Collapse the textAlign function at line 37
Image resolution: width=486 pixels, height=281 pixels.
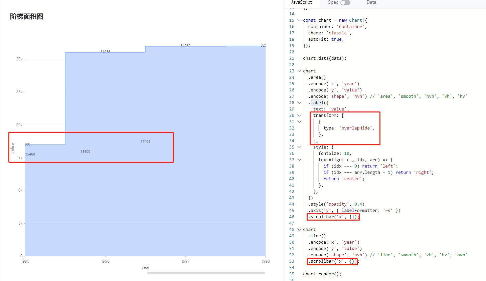tap(299, 160)
